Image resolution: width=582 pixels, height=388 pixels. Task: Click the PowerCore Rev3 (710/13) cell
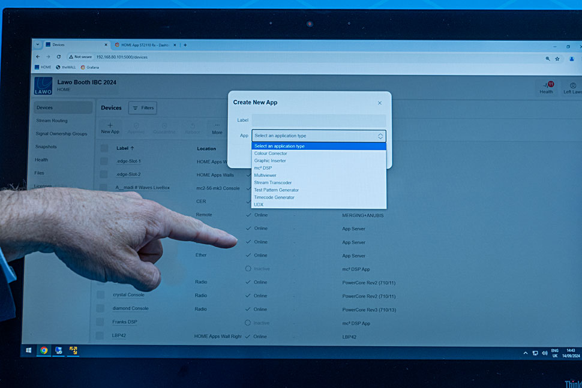pyautogui.click(x=369, y=309)
